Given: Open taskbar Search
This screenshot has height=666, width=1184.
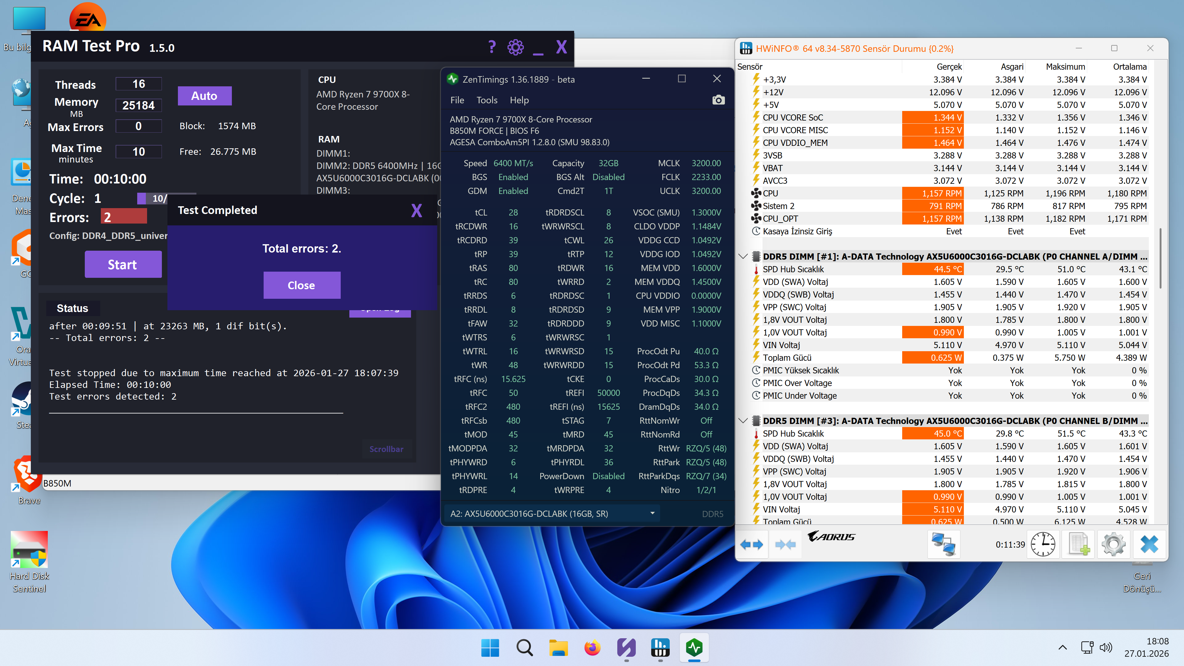Looking at the screenshot, I should pos(524,647).
